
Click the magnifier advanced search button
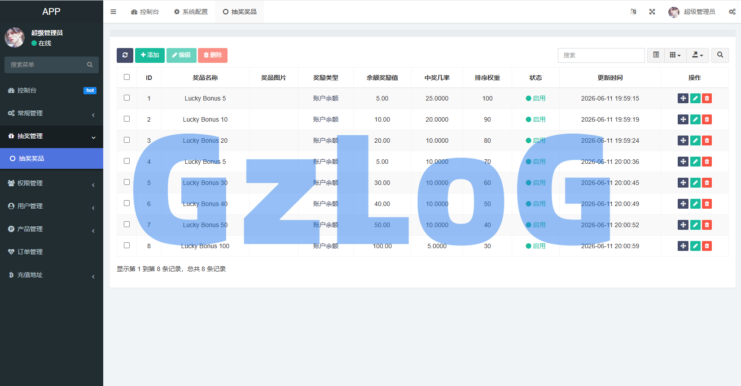(x=720, y=55)
